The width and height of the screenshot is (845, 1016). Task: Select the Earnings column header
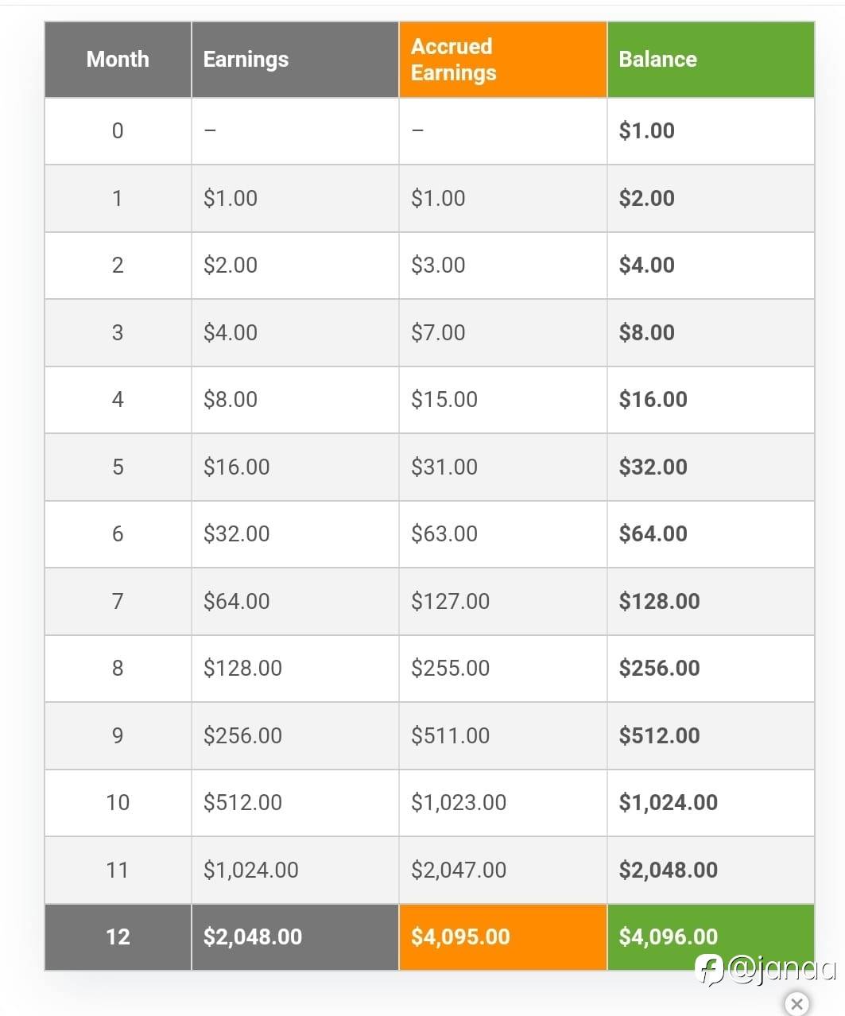[246, 60]
